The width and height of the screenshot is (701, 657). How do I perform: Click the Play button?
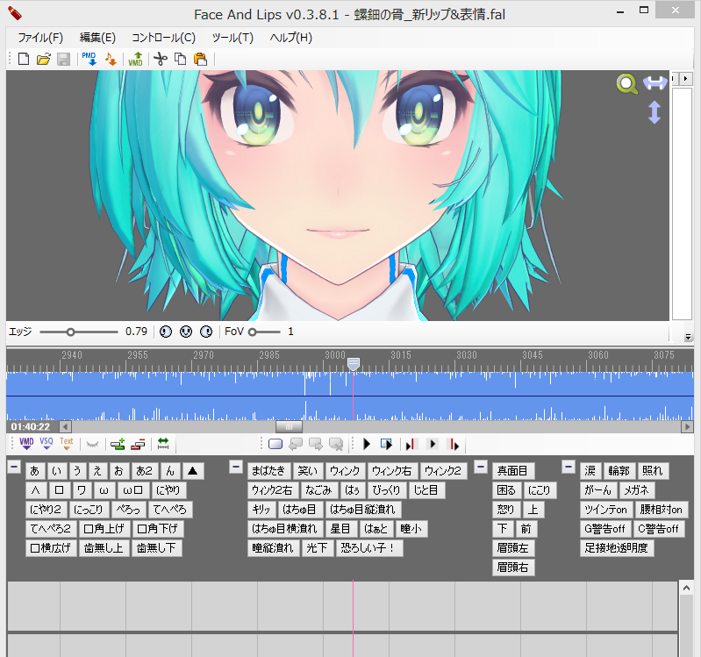coord(367,444)
